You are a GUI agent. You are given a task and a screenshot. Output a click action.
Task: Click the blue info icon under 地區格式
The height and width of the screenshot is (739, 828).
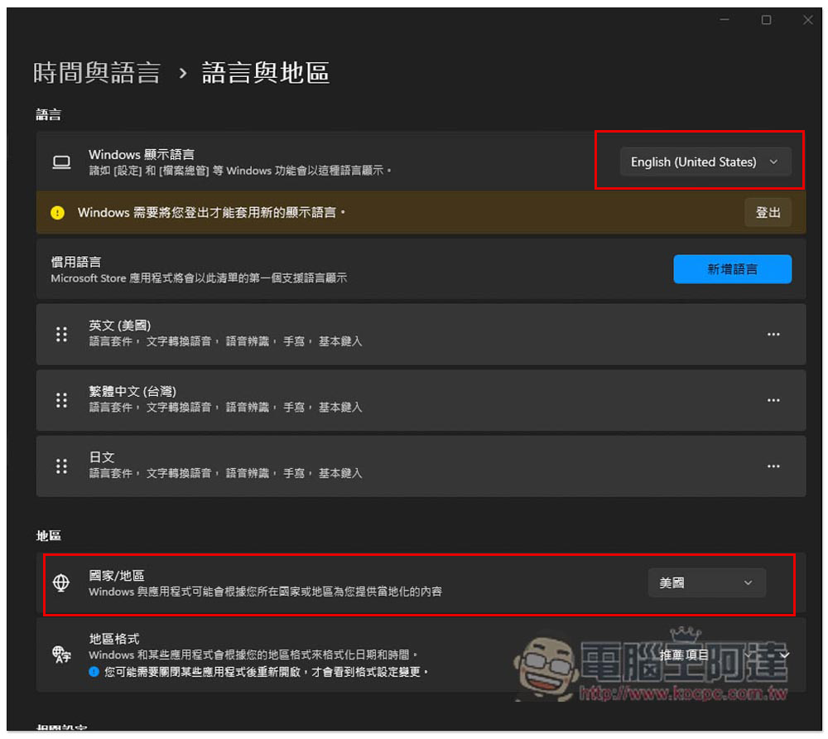tap(94, 672)
